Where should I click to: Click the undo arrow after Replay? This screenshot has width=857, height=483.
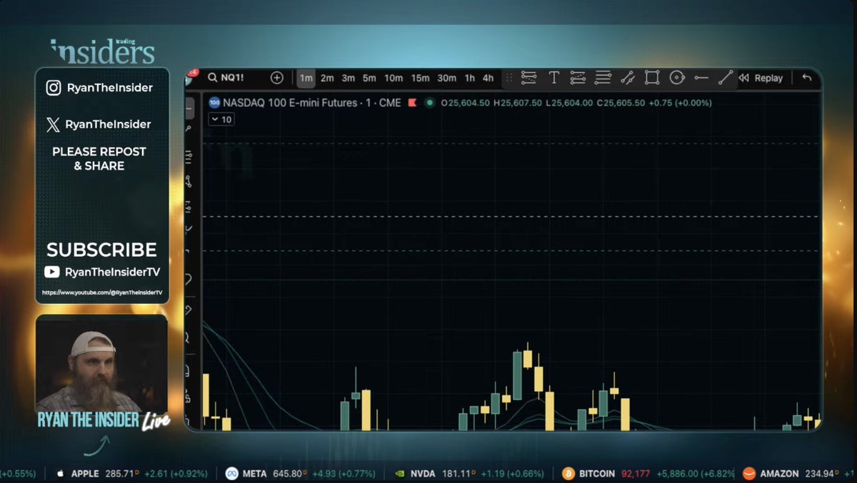click(807, 78)
